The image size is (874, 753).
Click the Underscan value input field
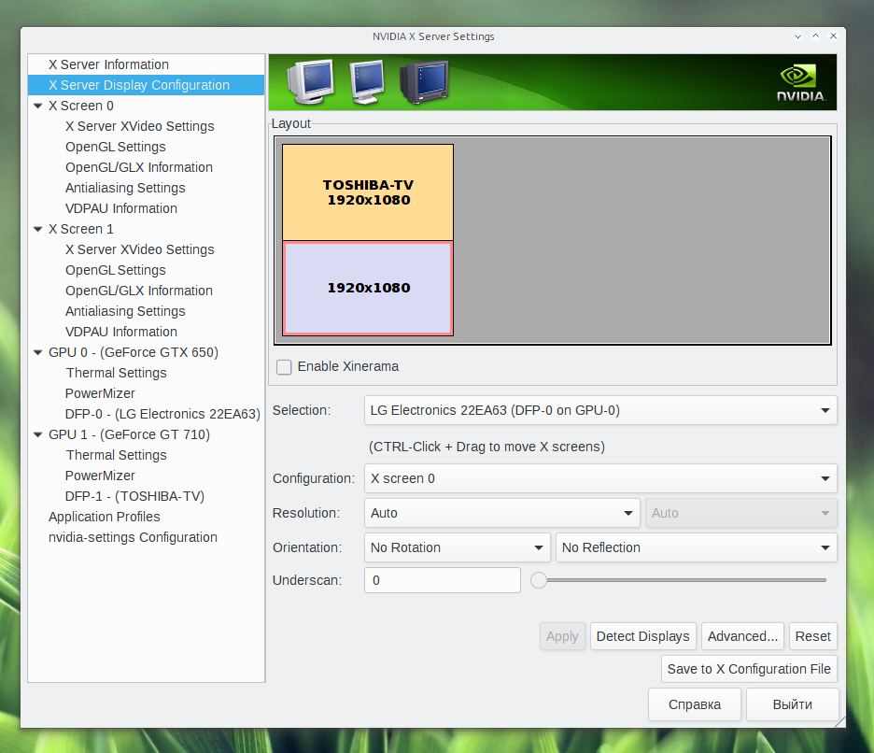tap(443, 580)
